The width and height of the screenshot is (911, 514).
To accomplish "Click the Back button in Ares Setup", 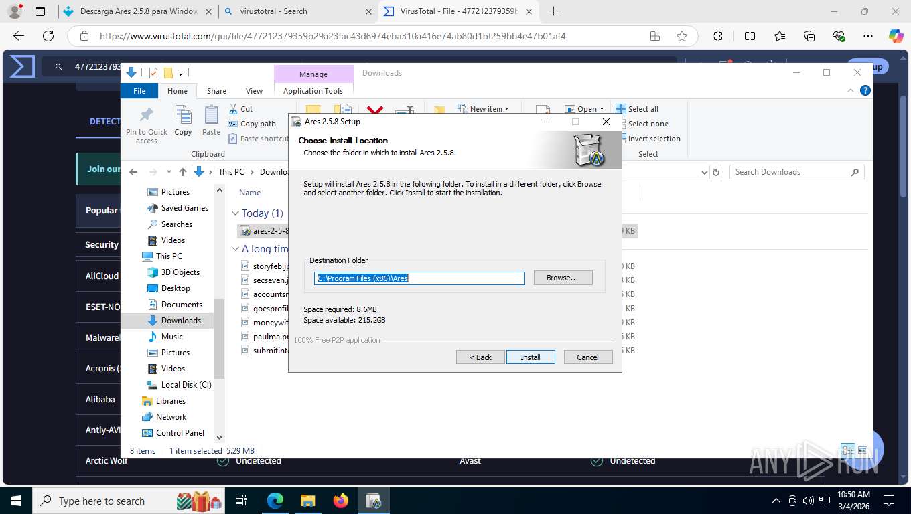I will coord(480,357).
